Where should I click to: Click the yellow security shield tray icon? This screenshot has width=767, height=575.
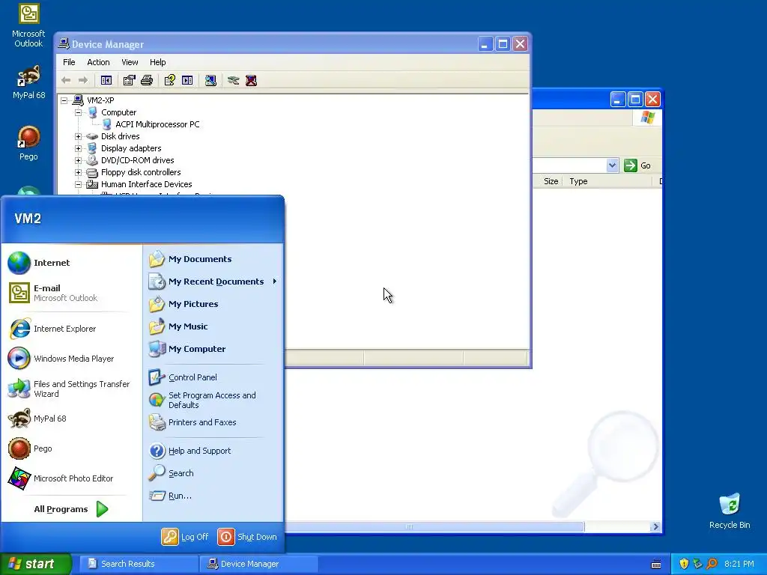tap(684, 564)
